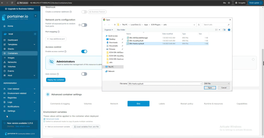Toggle the Auto remove switch
The image size is (264, 138).
click(x=84, y=74)
